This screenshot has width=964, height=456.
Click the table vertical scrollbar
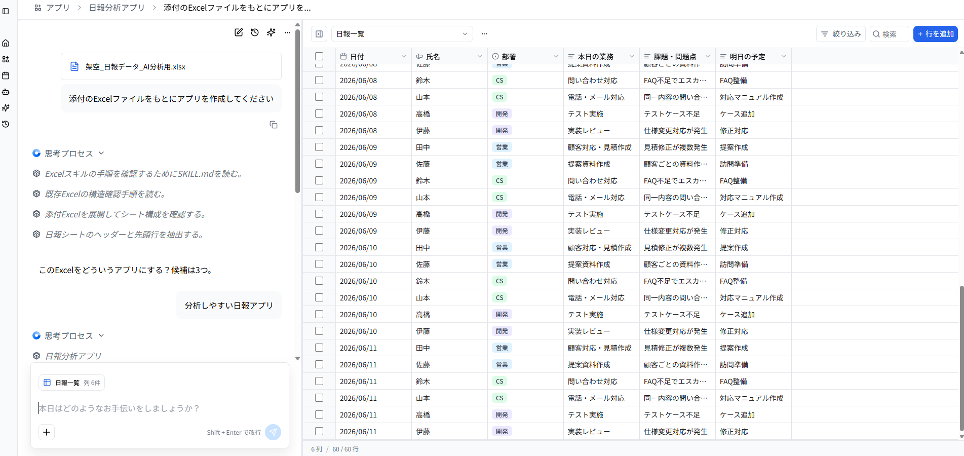pyautogui.click(x=961, y=358)
